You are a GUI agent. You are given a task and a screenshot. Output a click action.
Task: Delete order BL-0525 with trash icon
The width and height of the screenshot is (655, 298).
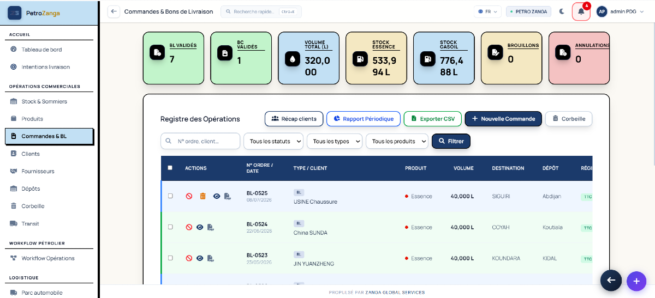click(x=203, y=196)
